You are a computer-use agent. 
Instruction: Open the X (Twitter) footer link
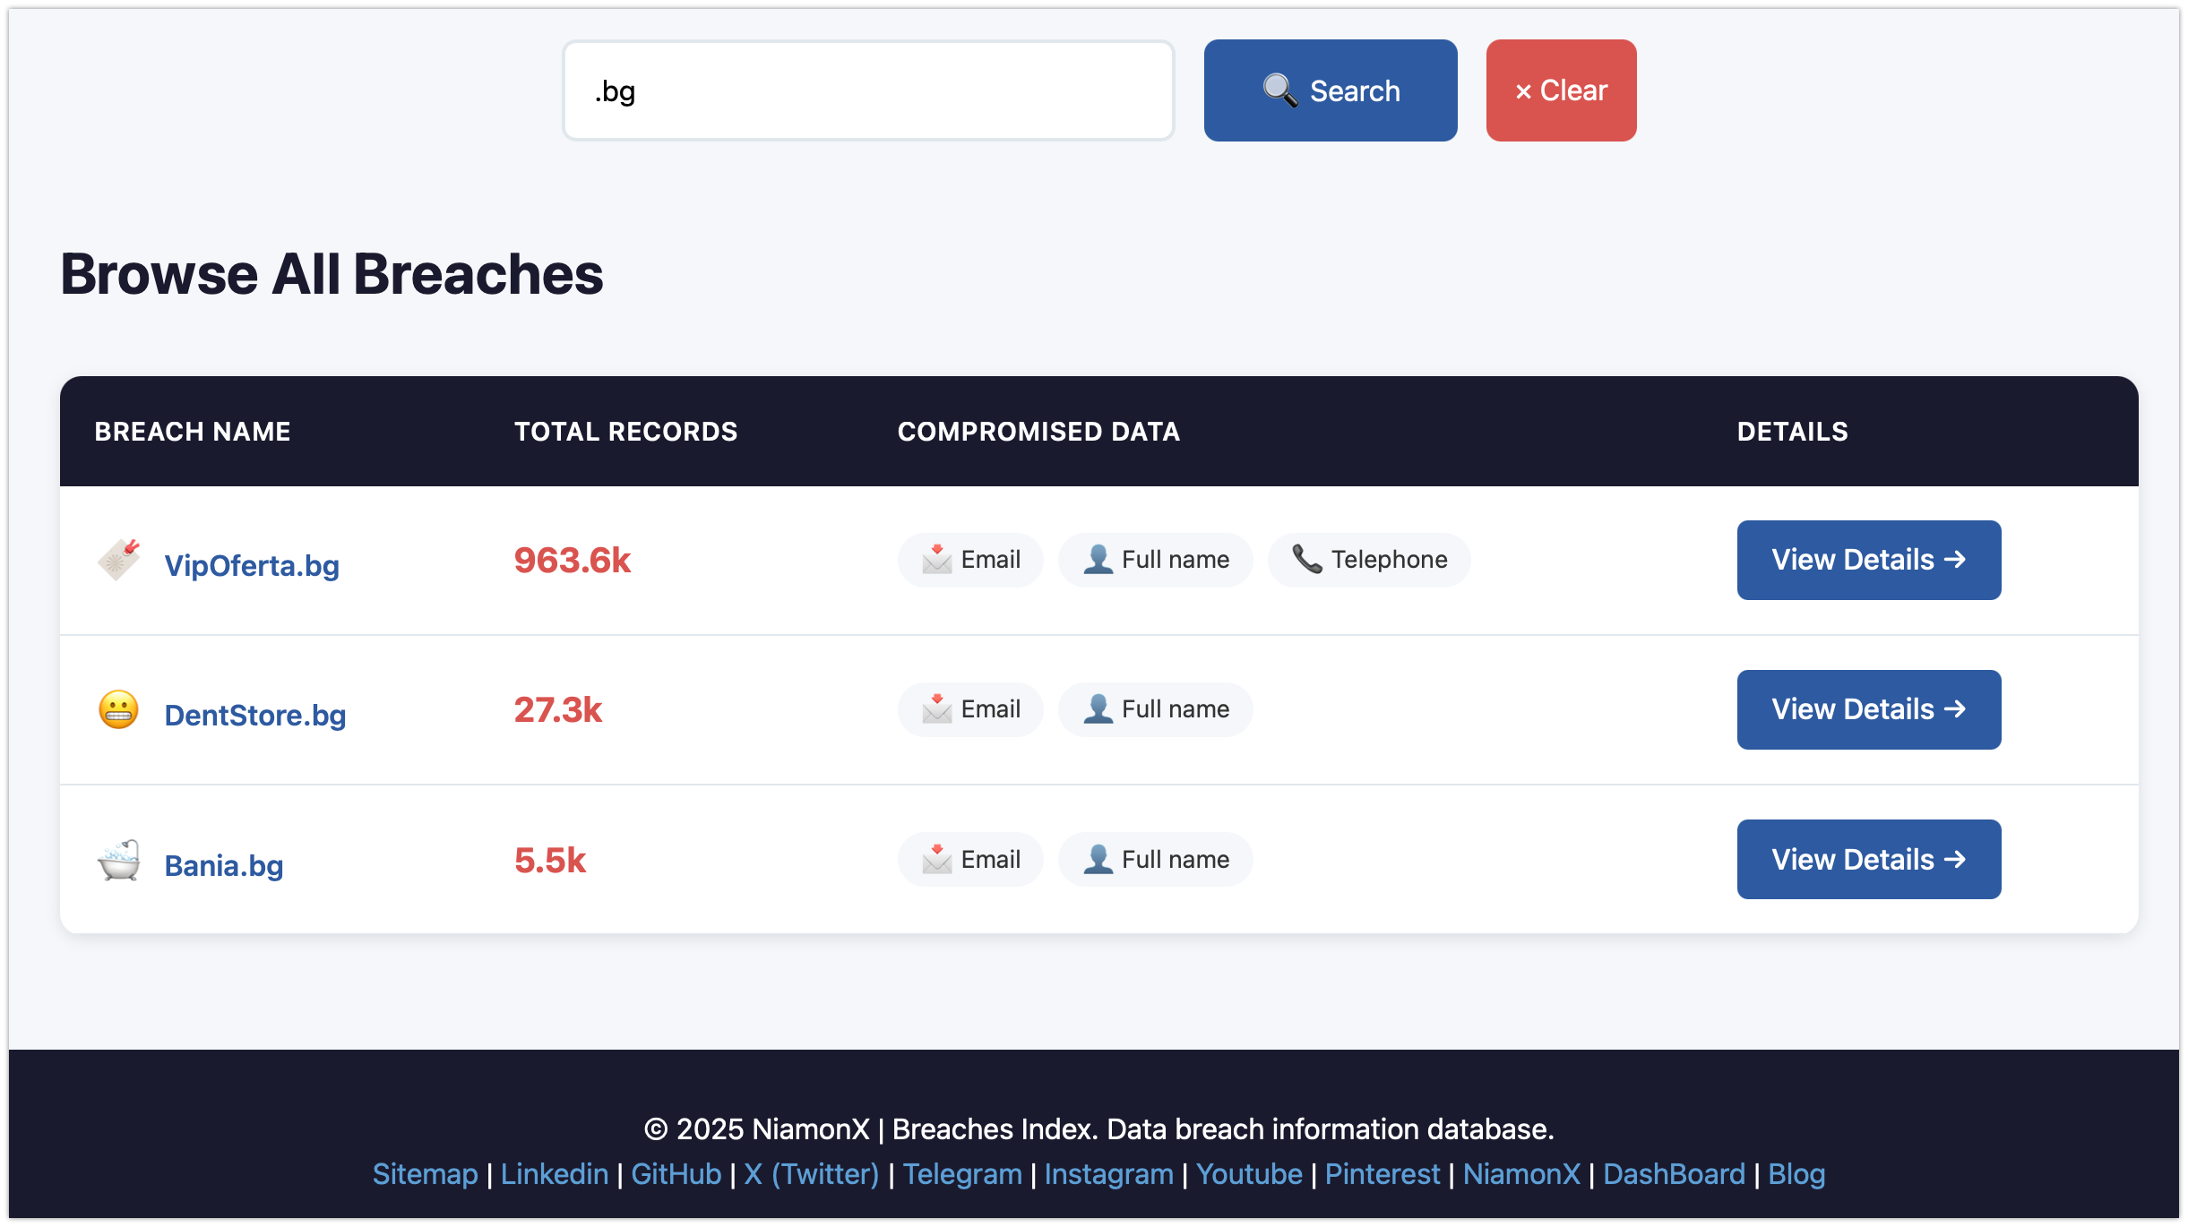click(x=812, y=1174)
